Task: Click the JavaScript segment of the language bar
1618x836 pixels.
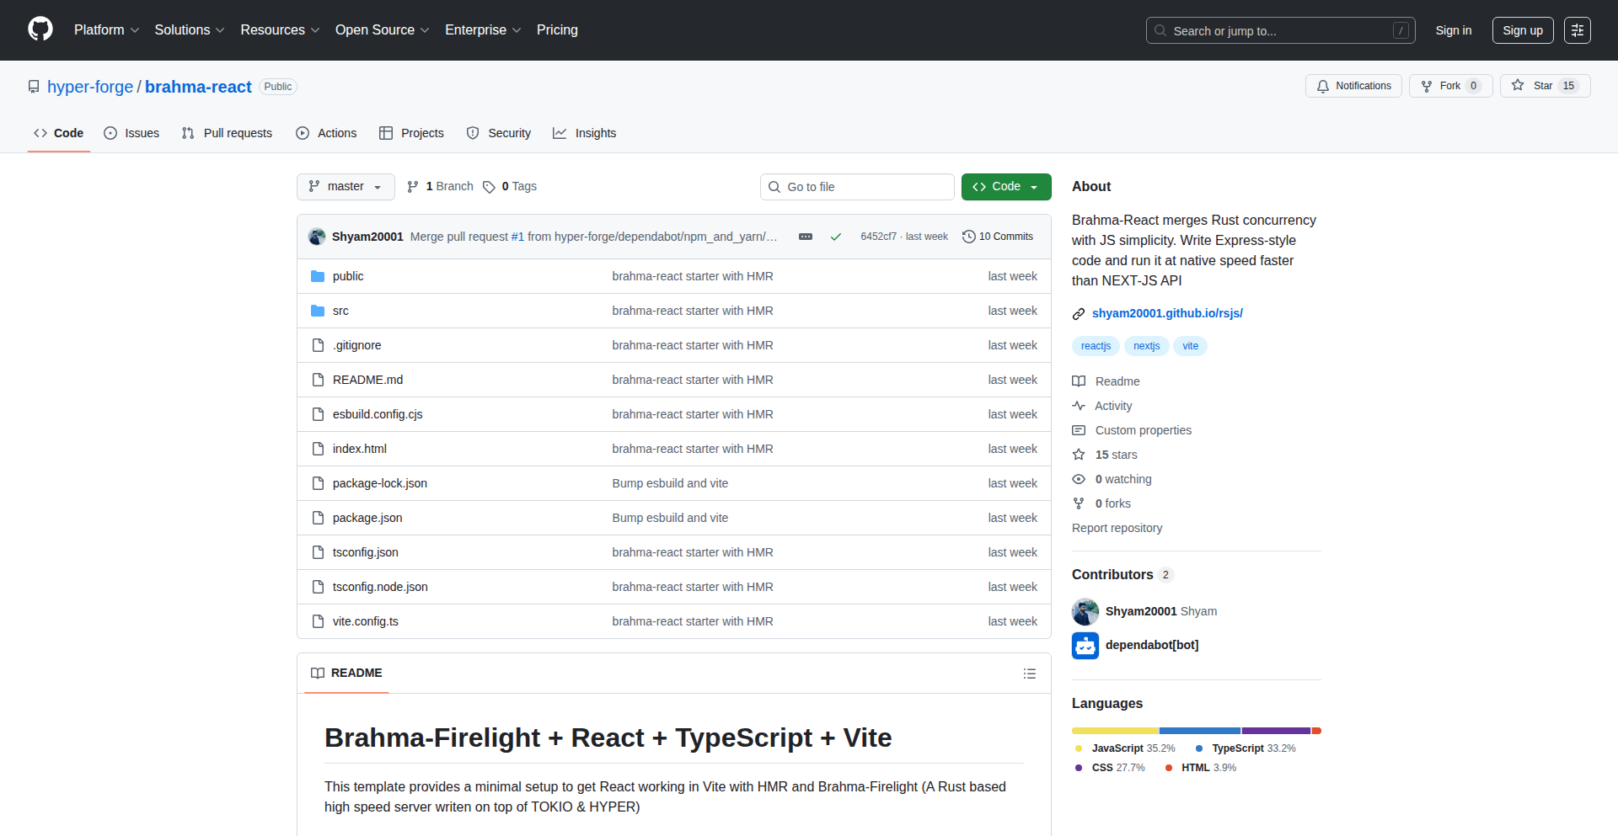Action: point(1112,730)
